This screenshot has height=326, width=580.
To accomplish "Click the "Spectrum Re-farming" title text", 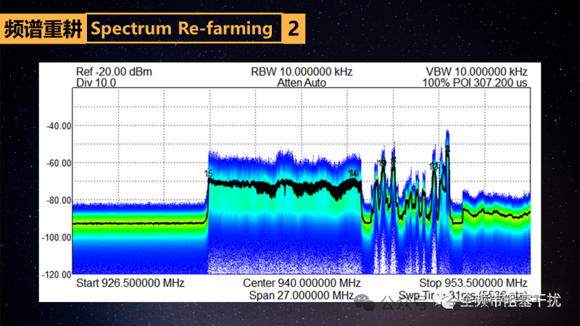I will coord(182,29).
